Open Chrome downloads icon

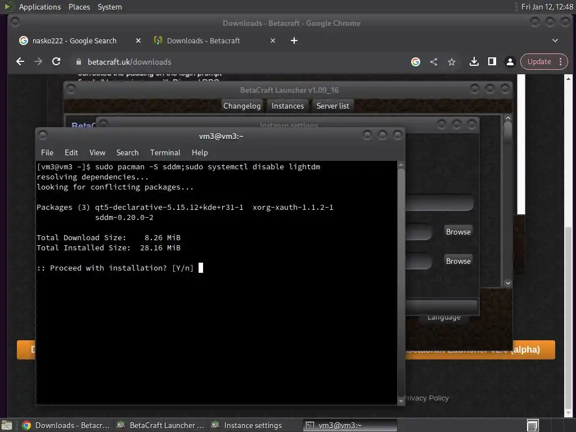[x=474, y=62]
